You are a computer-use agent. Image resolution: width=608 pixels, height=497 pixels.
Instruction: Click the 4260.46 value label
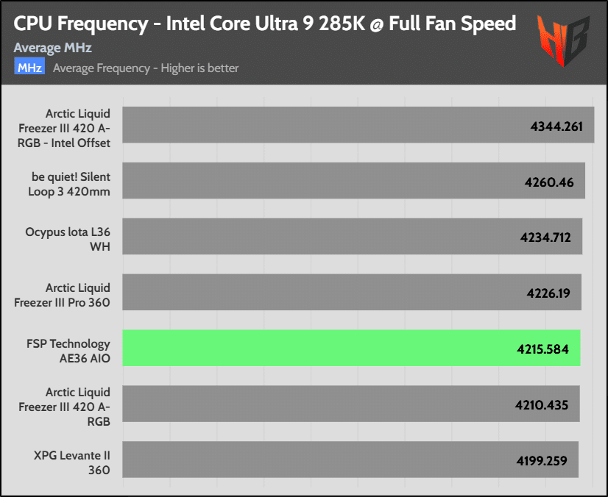(549, 182)
